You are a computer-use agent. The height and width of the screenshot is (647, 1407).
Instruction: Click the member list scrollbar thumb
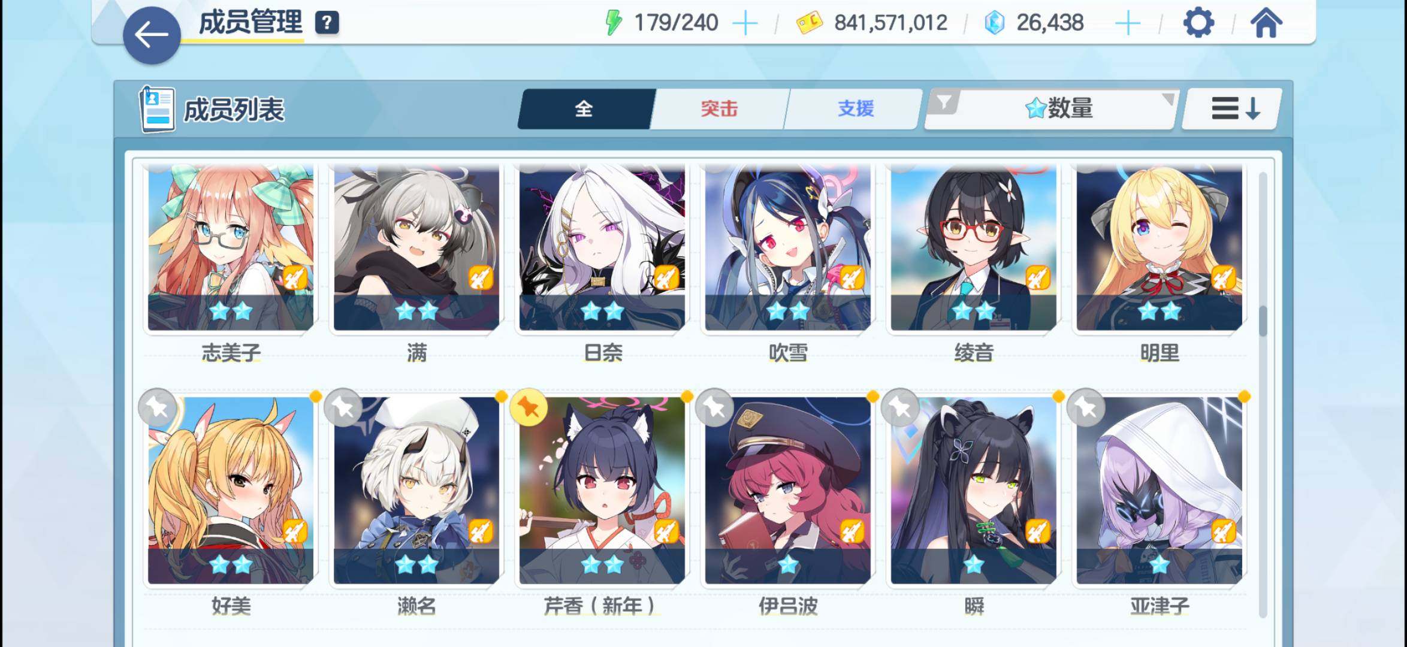(1263, 321)
